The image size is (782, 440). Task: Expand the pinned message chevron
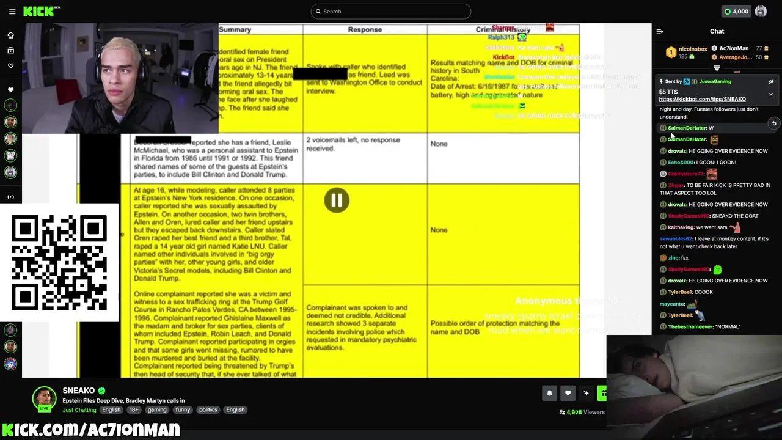pyautogui.click(x=771, y=94)
